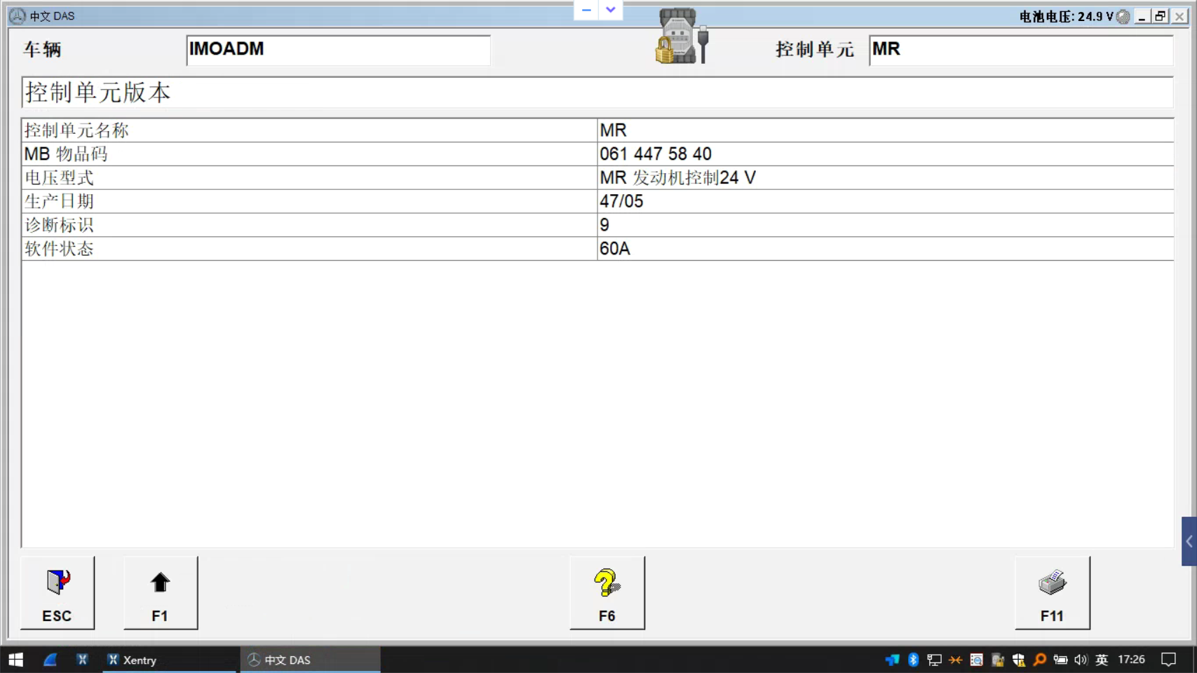This screenshot has width=1197, height=673.
Task: Open the battery power tray icon
Action: pos(1060,660)
